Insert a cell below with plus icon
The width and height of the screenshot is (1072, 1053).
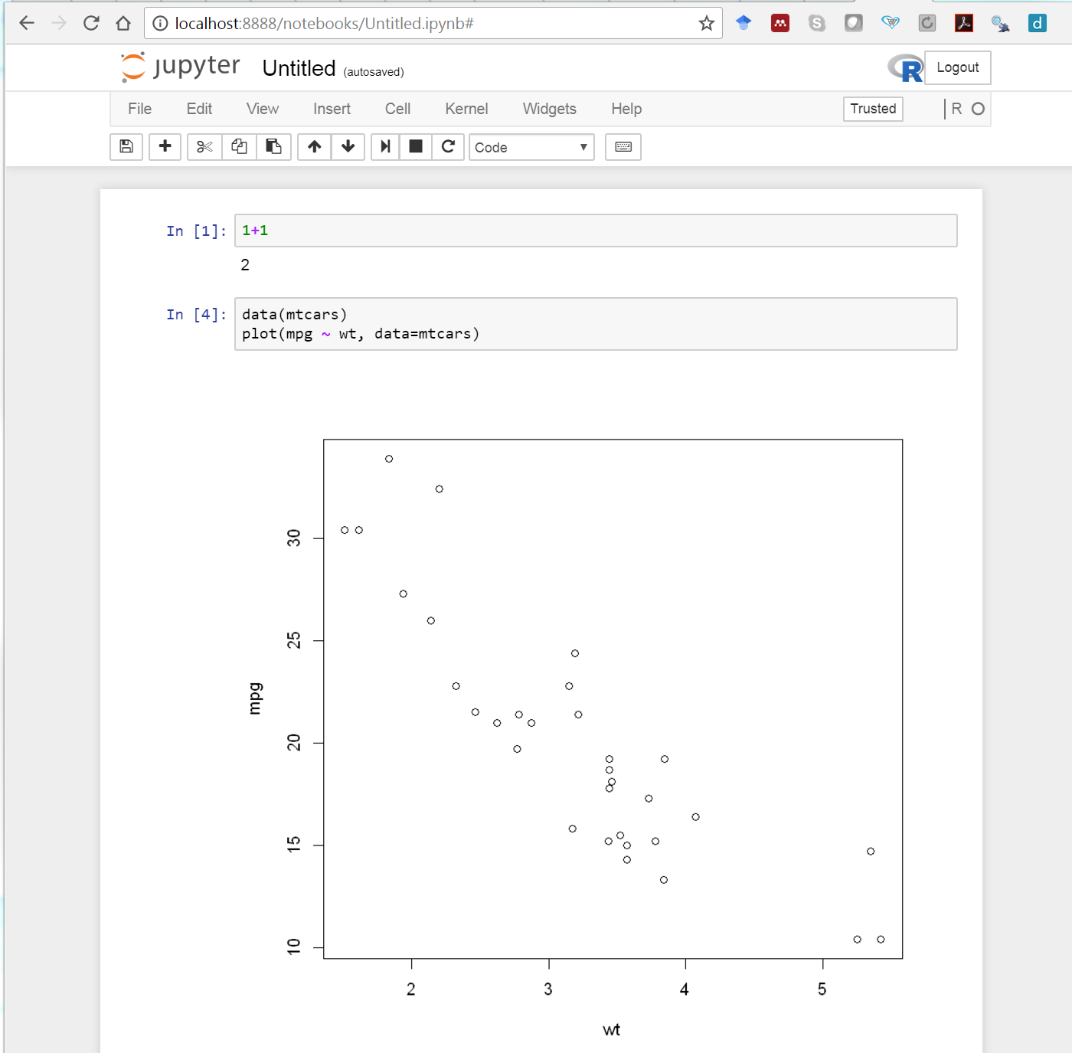point(165,147)
